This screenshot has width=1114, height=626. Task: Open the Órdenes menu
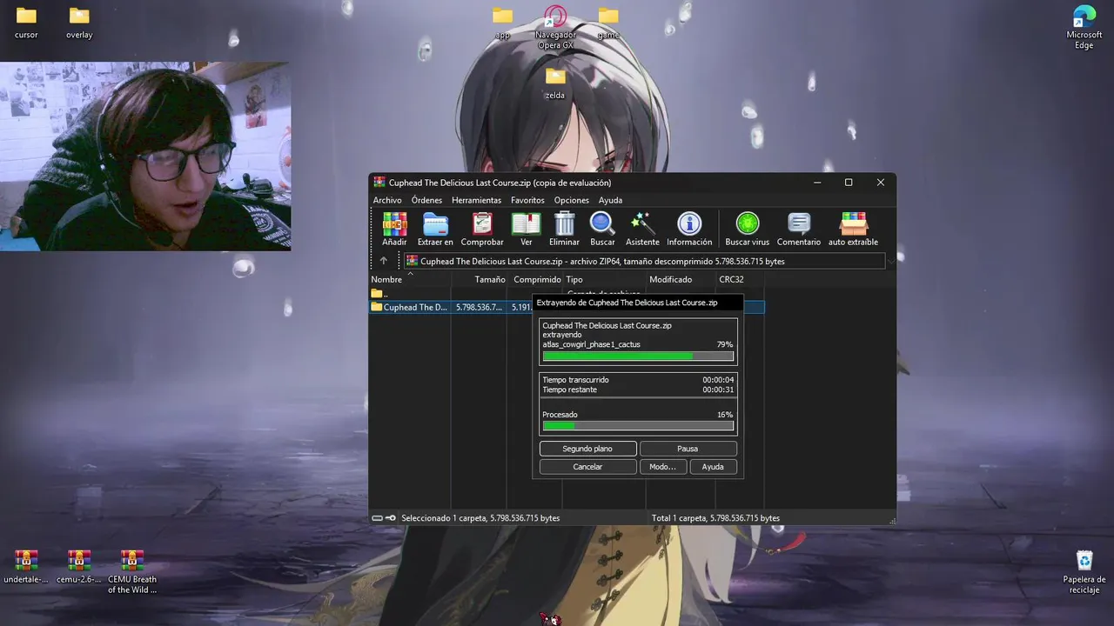(426, 200)
